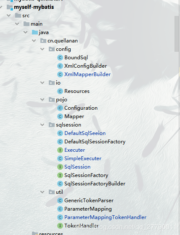180x235 pixels.
Task: Select the Mapper class name
Action: click(x=74, y=116)
